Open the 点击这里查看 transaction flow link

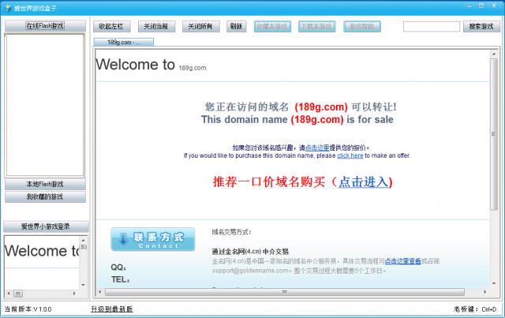(x=403, y=261)
